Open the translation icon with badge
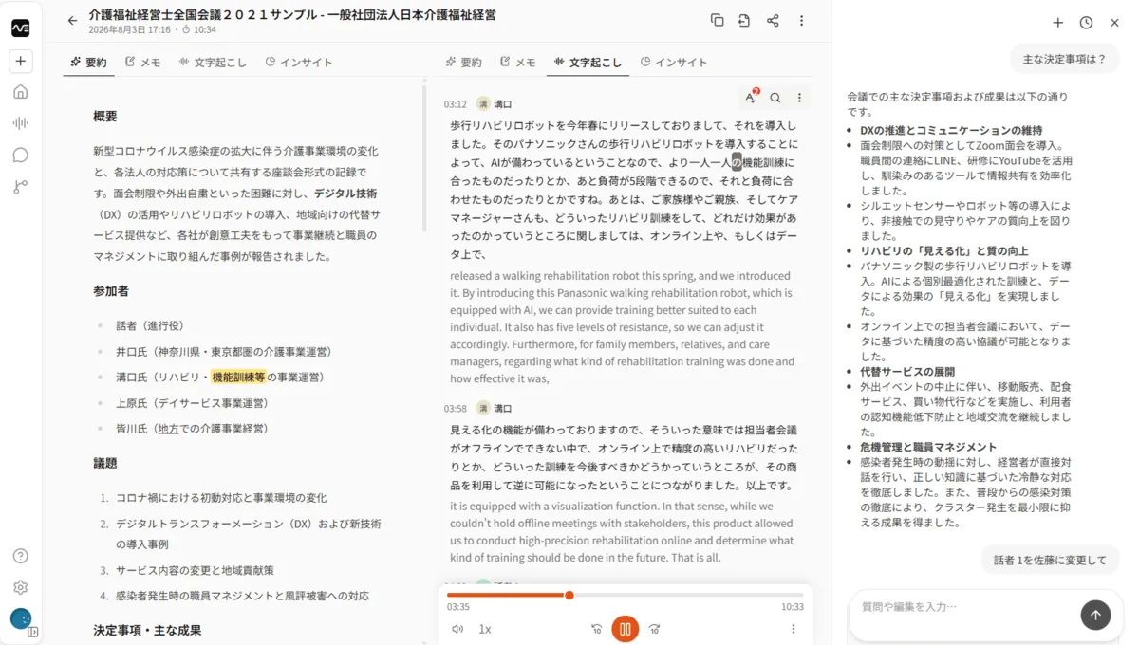The width and height of the screenshot is (1139, 645). click(751, 97)
